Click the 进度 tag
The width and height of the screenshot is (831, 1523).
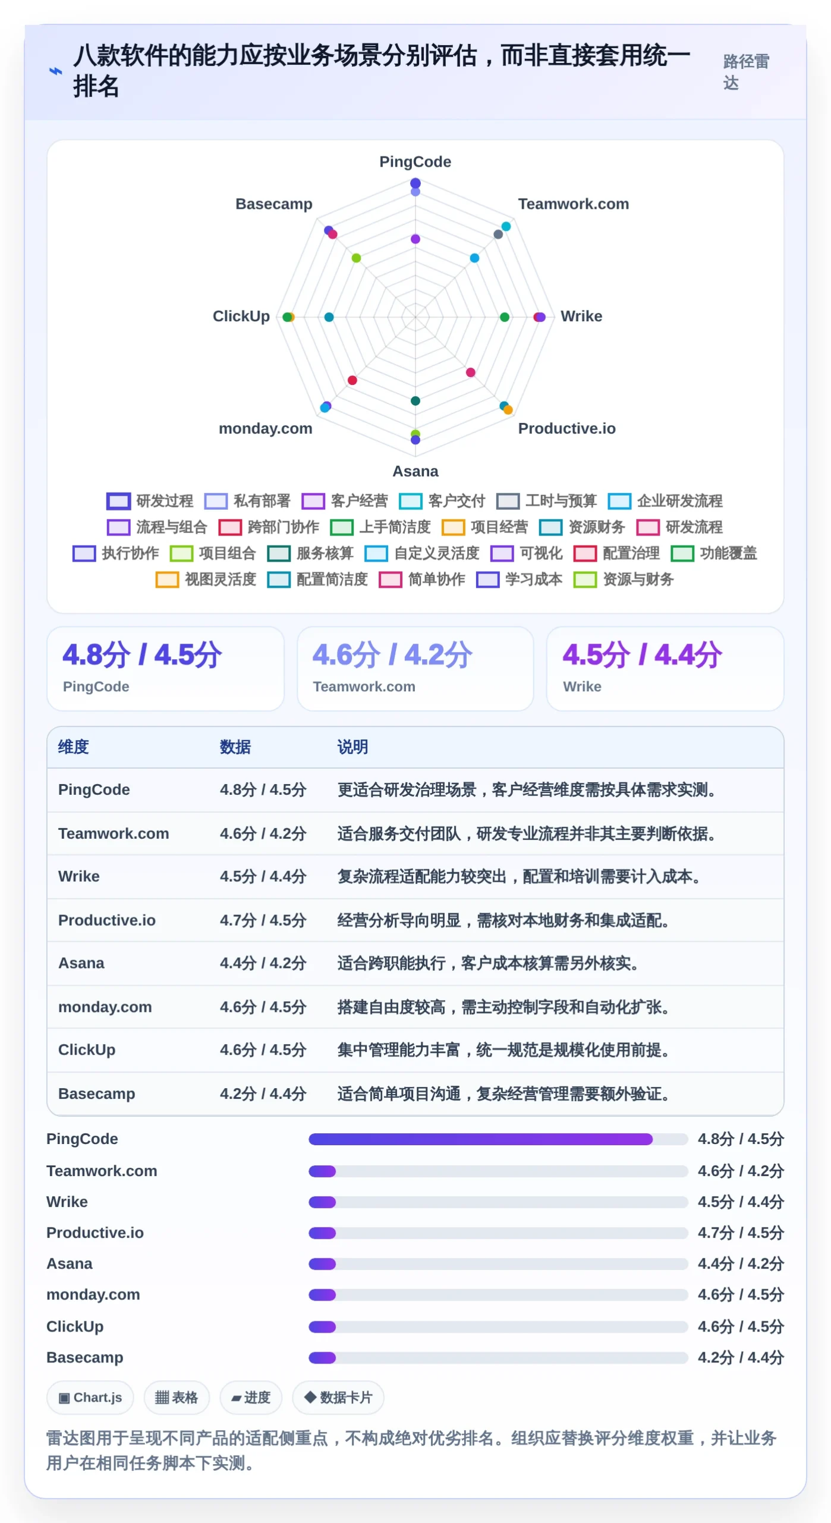pyautogui.click(x=251, y=1398)
